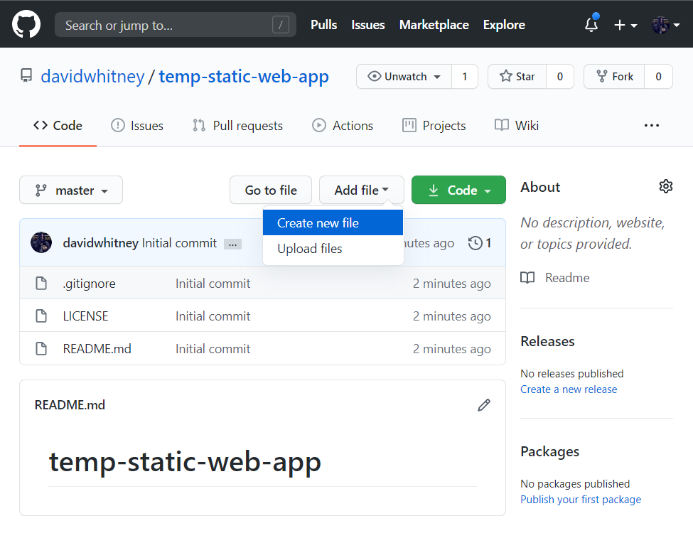Focus the Search or jump to field
Screen dimensions: 693x538
point(175,25)
